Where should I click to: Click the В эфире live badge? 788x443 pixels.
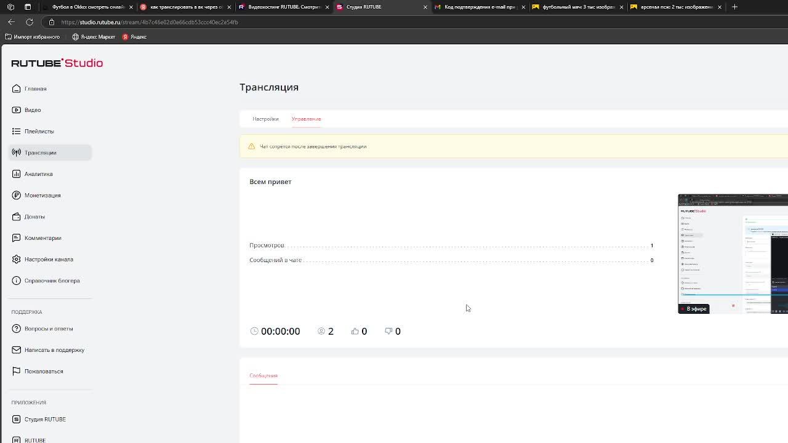(x=694, y=309)
